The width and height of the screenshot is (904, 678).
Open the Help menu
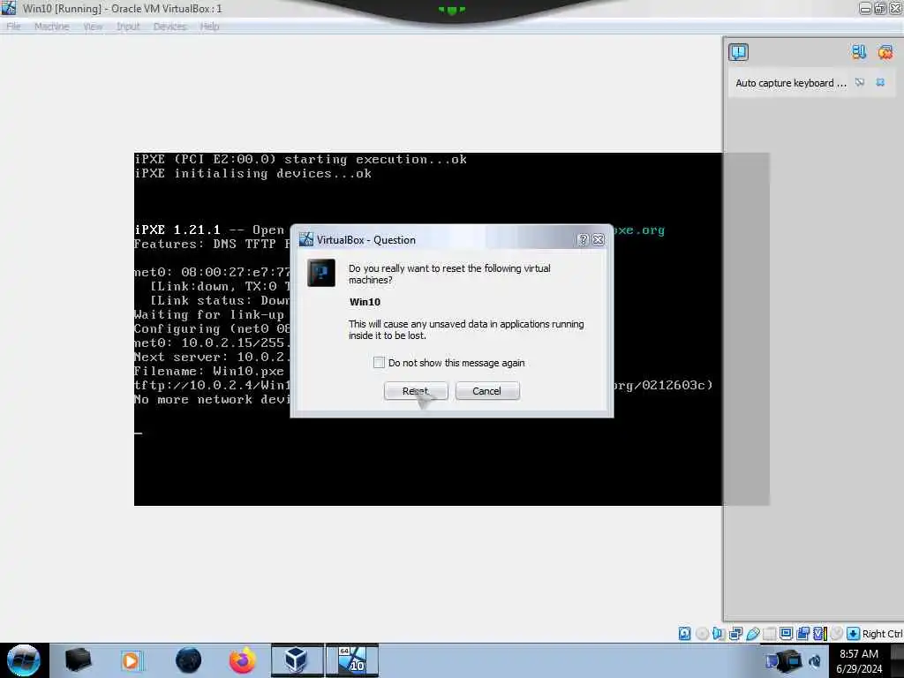[x=209, y=26]
